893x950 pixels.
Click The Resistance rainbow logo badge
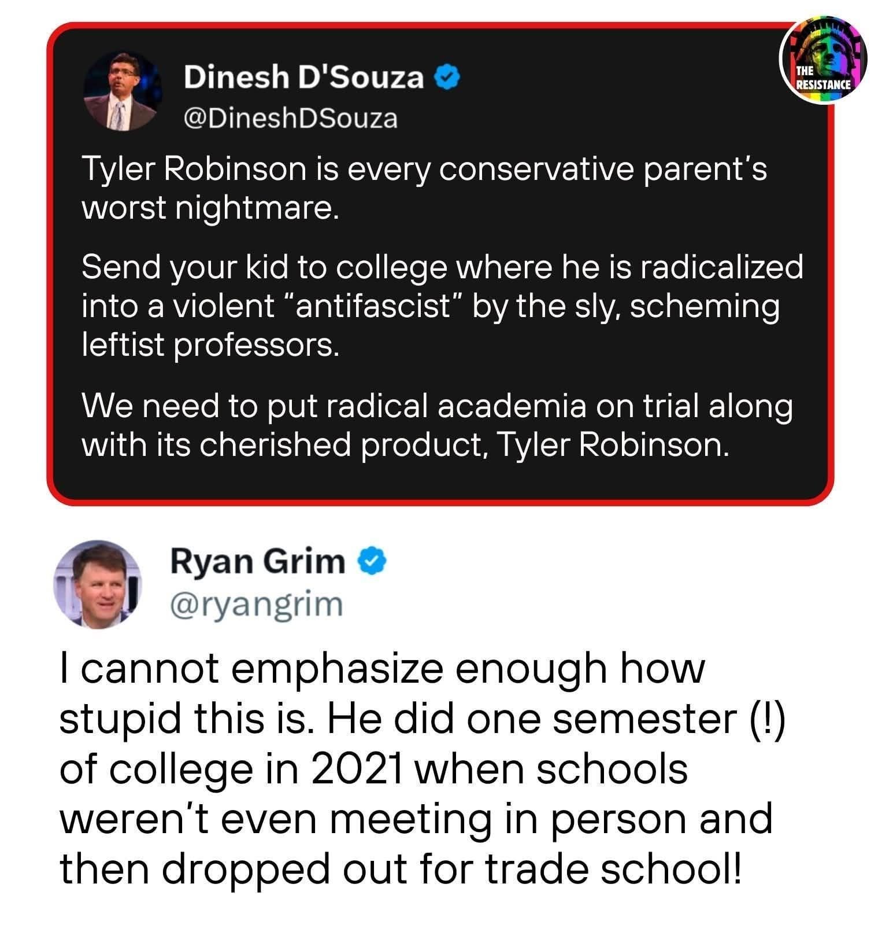(x=823, y=60)
